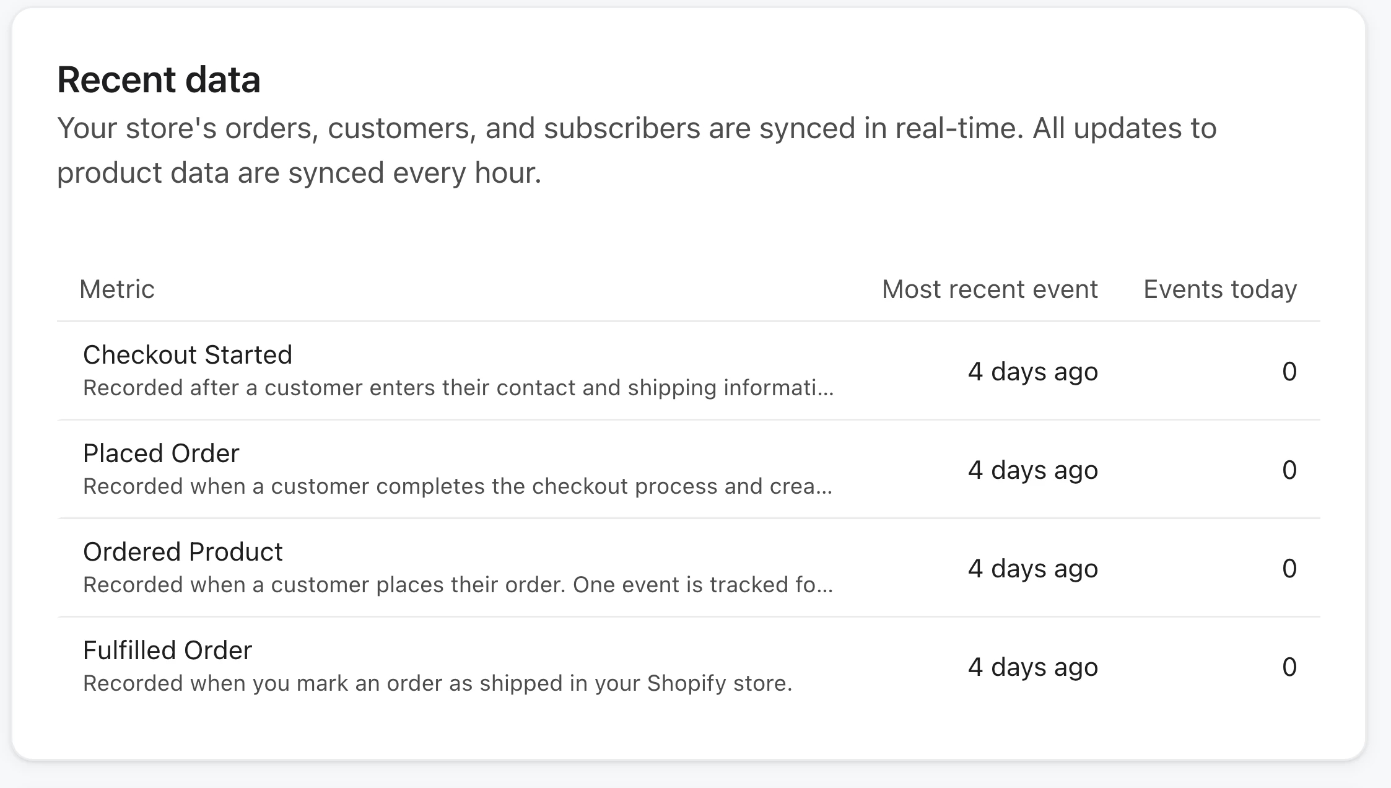Click '4 days ago' in Ordered Product row
The image size is (1391, 788).
coord(1033,569)
